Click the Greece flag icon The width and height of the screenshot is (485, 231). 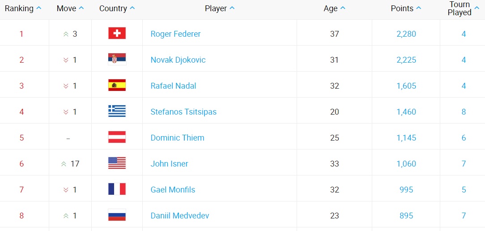tap(117, 111)
